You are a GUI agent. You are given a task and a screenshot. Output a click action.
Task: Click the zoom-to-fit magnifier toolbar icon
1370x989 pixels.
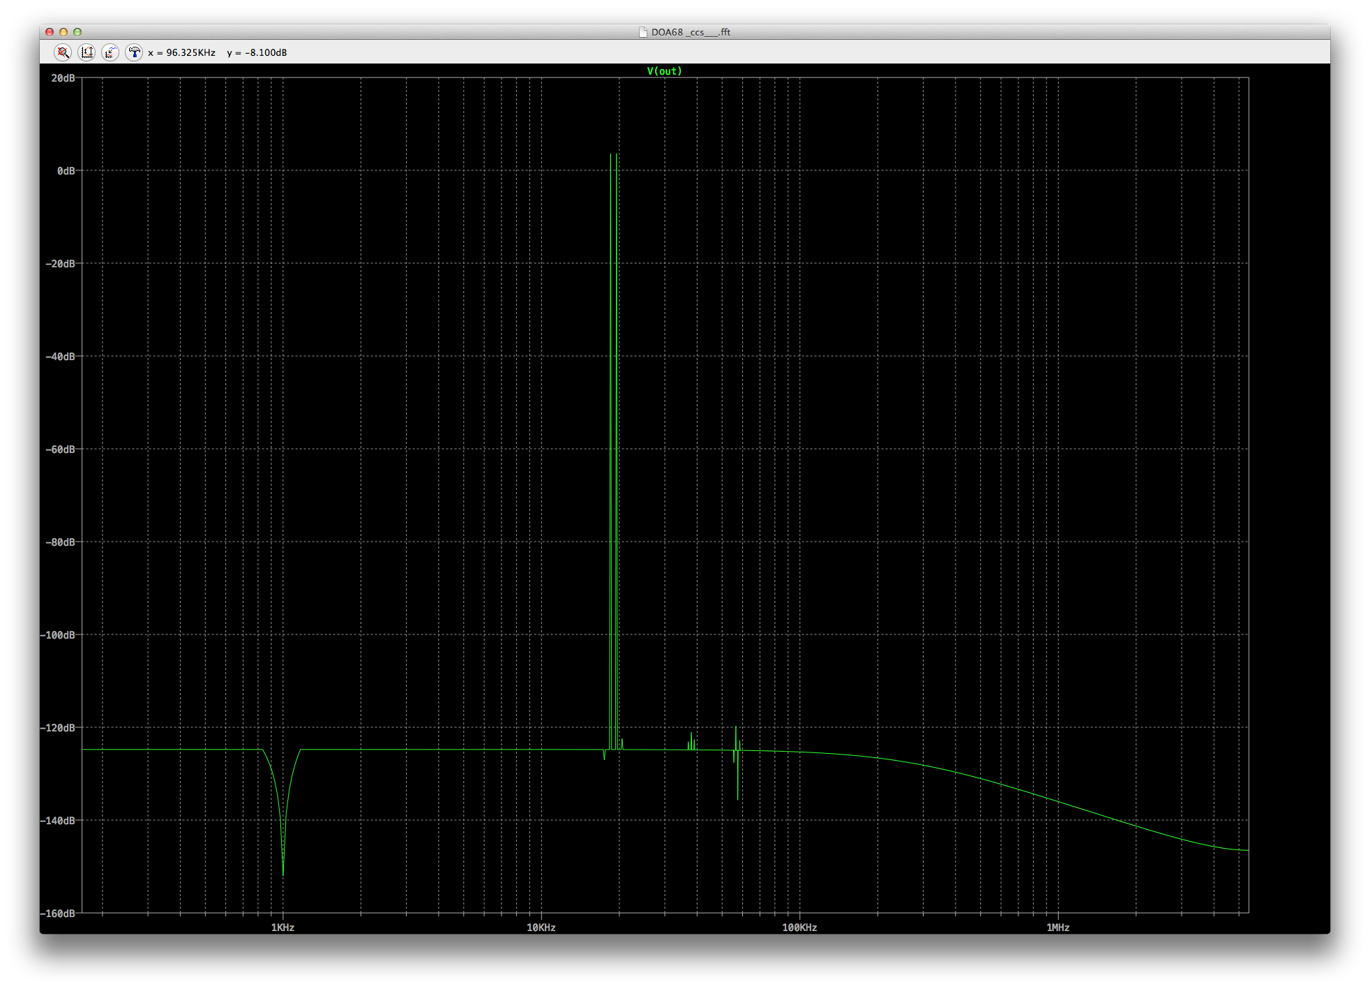[63, 52]
